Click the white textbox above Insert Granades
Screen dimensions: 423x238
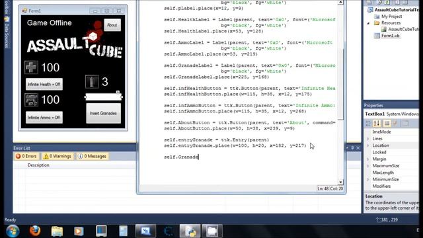pos(103,97)
